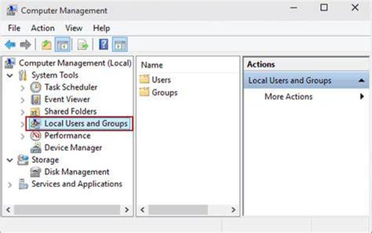372x233 pixels.
Task: Collapse Local Users and Groups actions section arrow
Action: (361, 81)
